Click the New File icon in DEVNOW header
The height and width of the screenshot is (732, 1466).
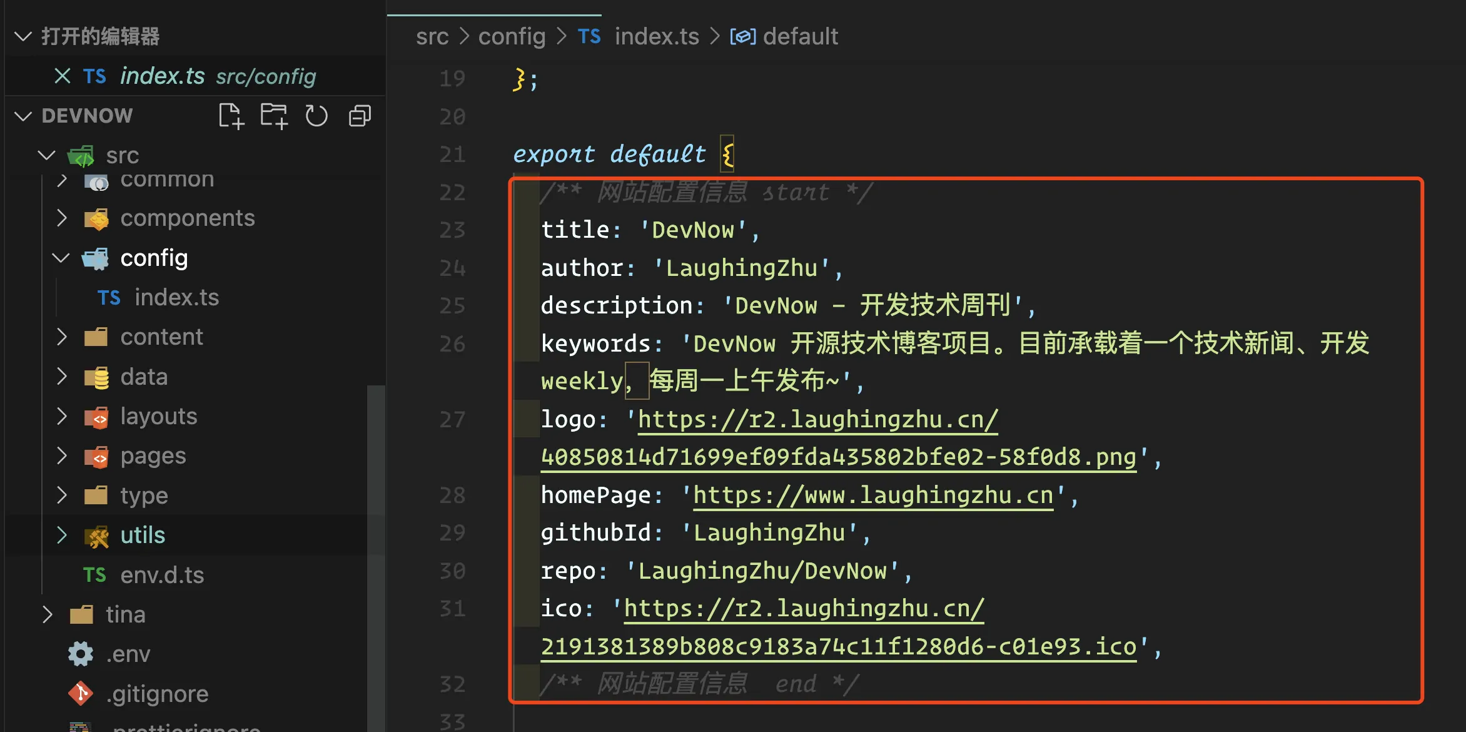coord(231,116)
